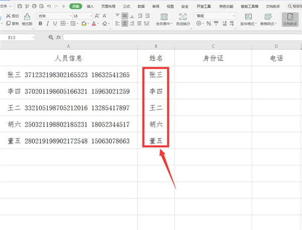Switch to the 插入 (Insert) tab
The width and height of the screenshot is (302, 230).
point(90,7)
